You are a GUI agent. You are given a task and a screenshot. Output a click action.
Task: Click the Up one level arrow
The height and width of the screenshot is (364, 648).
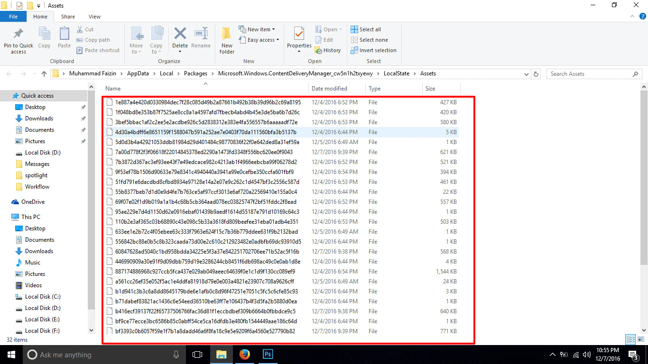tap(44, 74)
